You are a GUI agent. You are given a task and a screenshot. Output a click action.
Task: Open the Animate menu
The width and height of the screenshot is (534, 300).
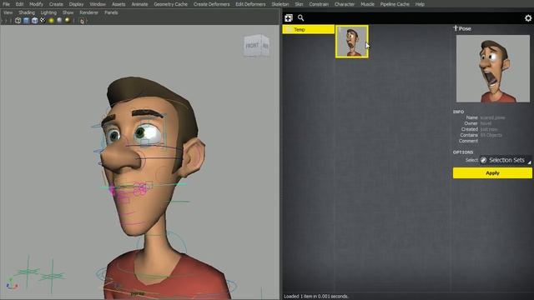pyautogui.click(x=139, y=4)
